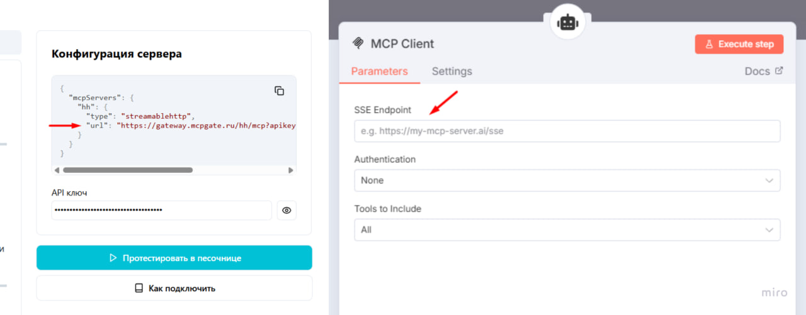Copy the server configuration JSON
806x315 pixels.
click(x=280, y=91)
